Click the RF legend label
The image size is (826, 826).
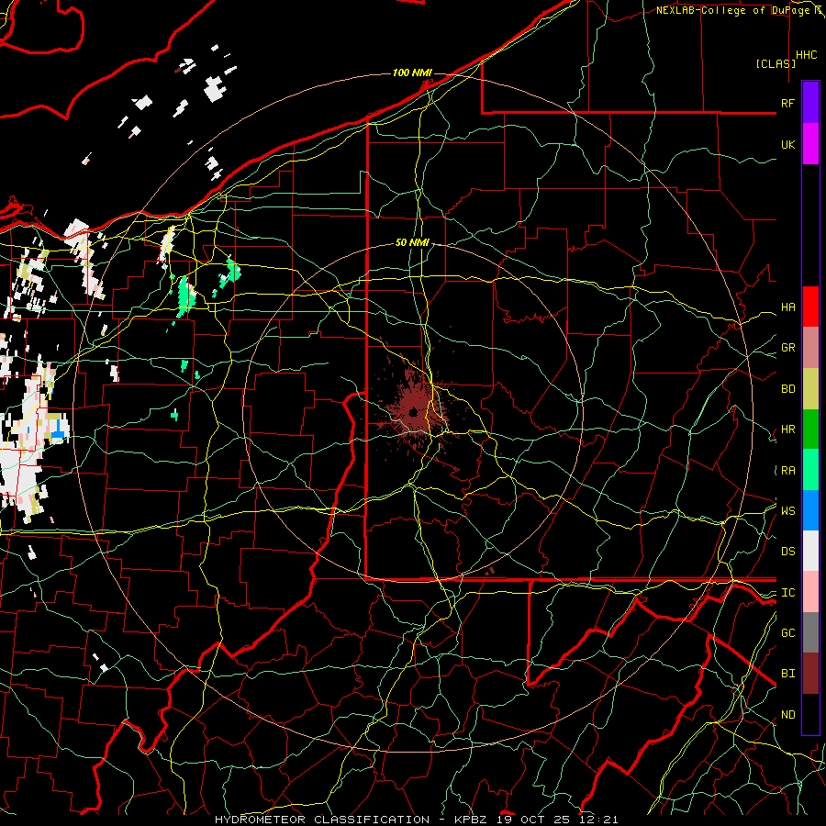787,104
